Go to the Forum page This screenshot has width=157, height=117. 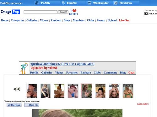(x=101, y=20)
